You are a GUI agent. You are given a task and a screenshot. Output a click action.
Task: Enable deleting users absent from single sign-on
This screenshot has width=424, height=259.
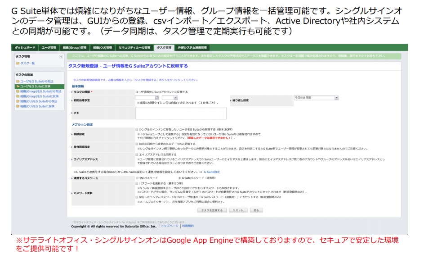tap(137, 130)
